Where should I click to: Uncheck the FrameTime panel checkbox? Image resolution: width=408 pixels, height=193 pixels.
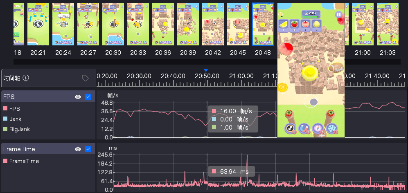[x=88, y=149]
